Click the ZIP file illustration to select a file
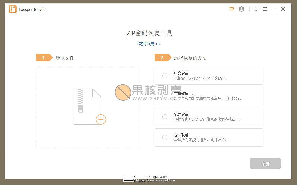This screenshot has width=297, height=185. [x=87, y=106]
